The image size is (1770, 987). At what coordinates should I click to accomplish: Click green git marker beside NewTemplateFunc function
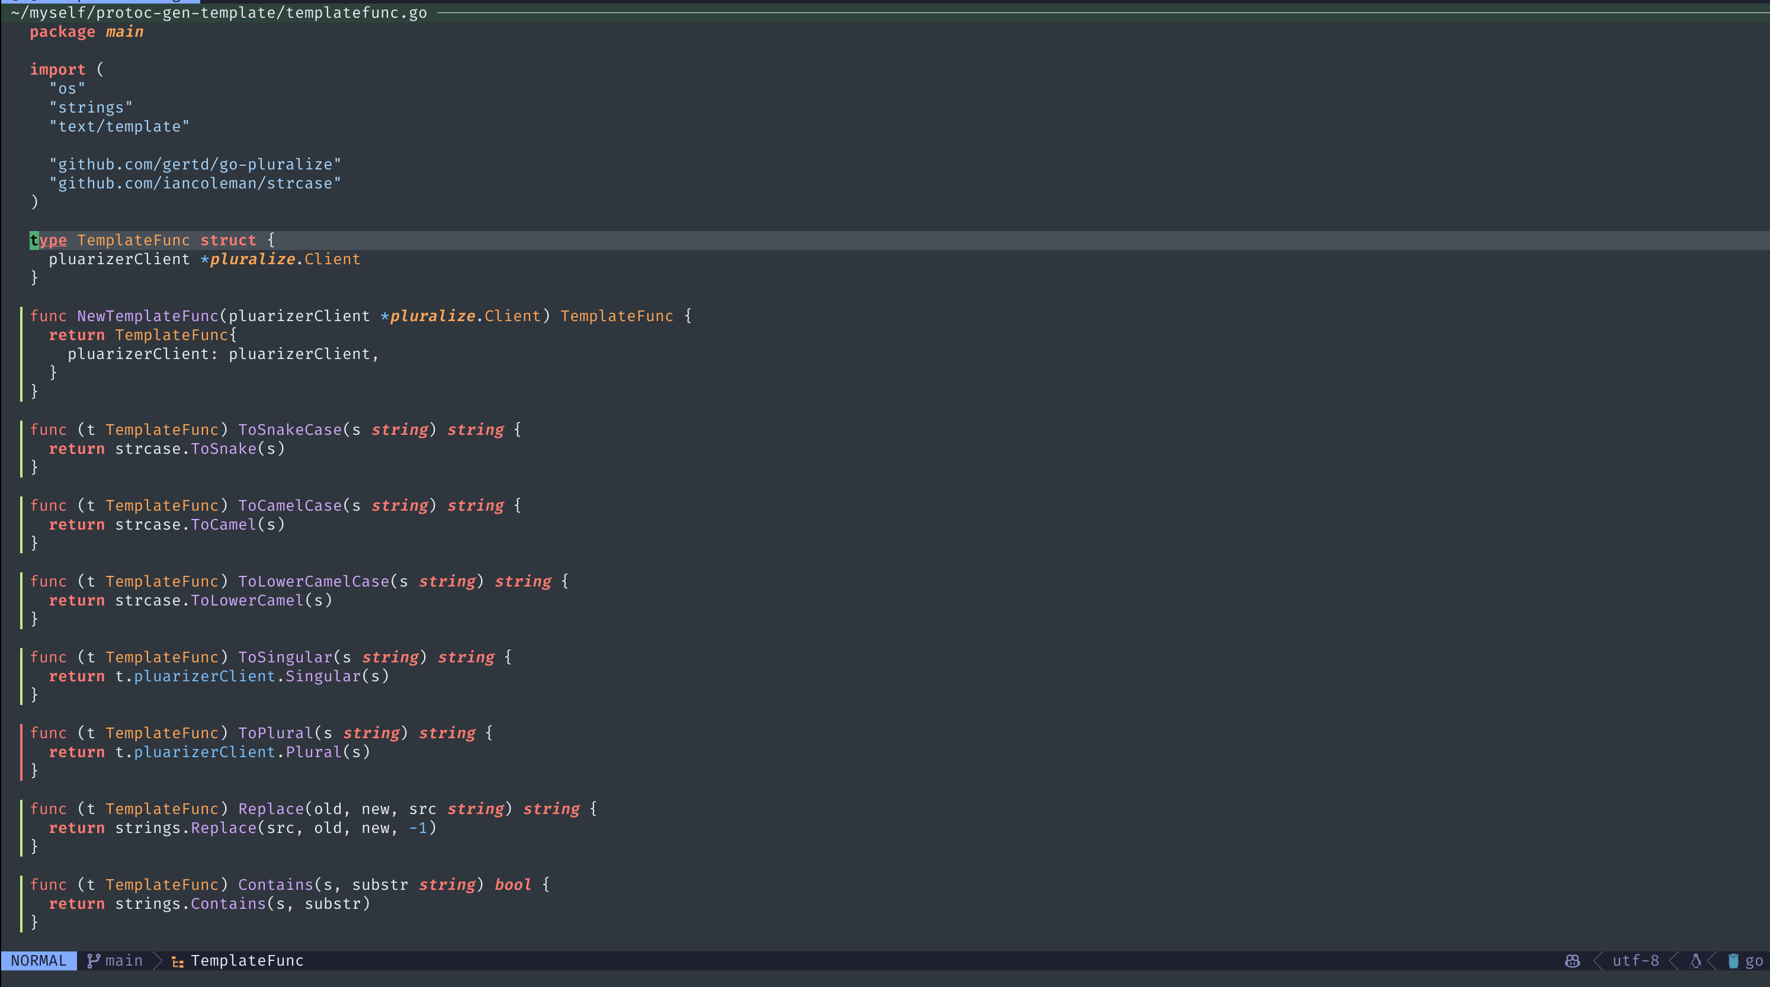point(22,353)
